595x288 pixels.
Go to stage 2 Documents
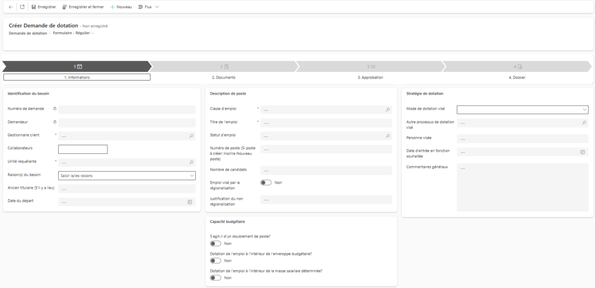coord(224,66)
